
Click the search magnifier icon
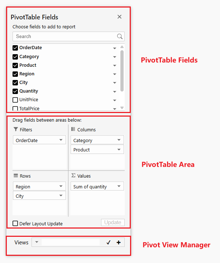[120, 36]
